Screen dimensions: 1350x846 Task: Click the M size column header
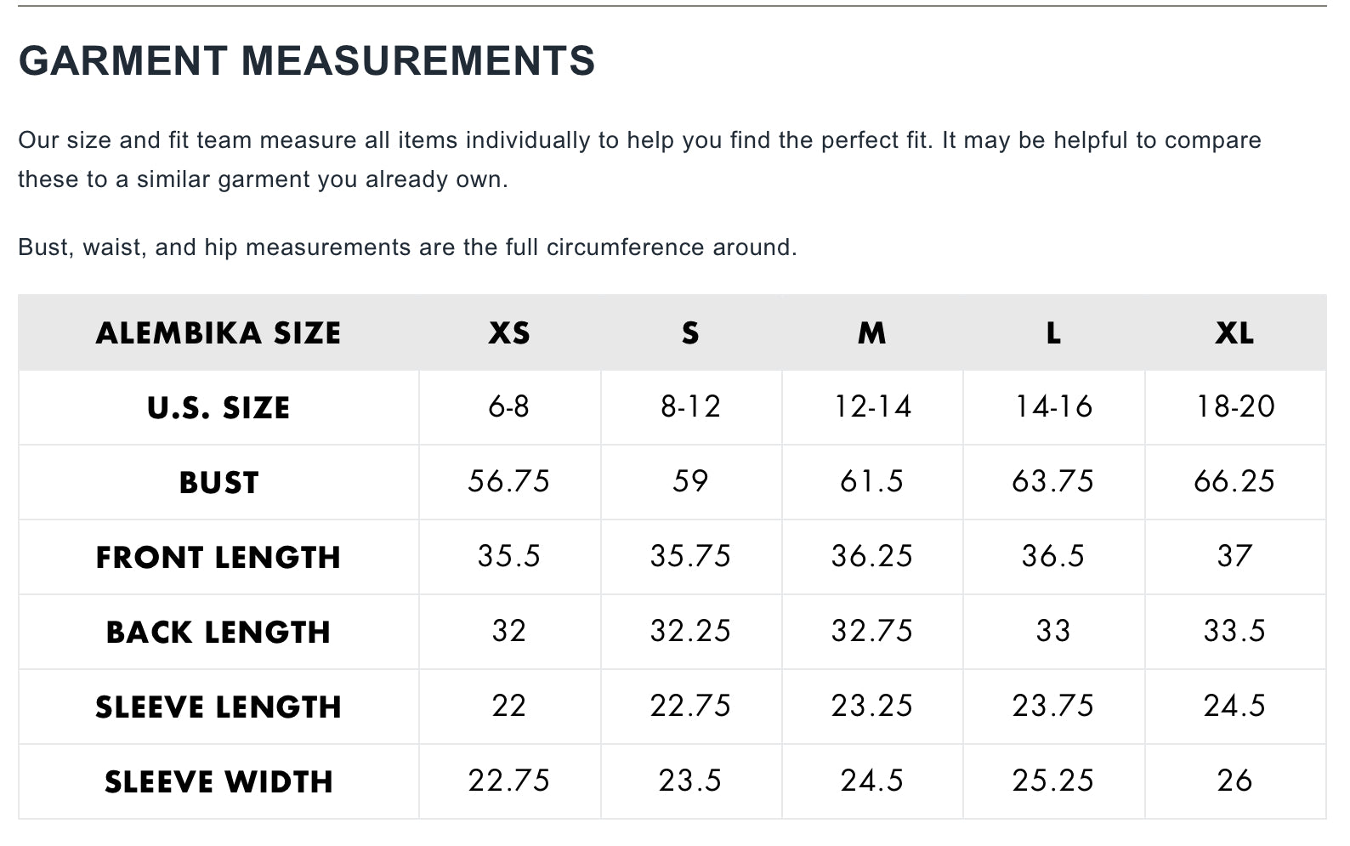[x=871, y=333]
